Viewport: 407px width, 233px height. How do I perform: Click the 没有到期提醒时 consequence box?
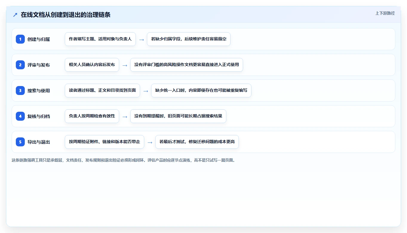tap(178, 116)
